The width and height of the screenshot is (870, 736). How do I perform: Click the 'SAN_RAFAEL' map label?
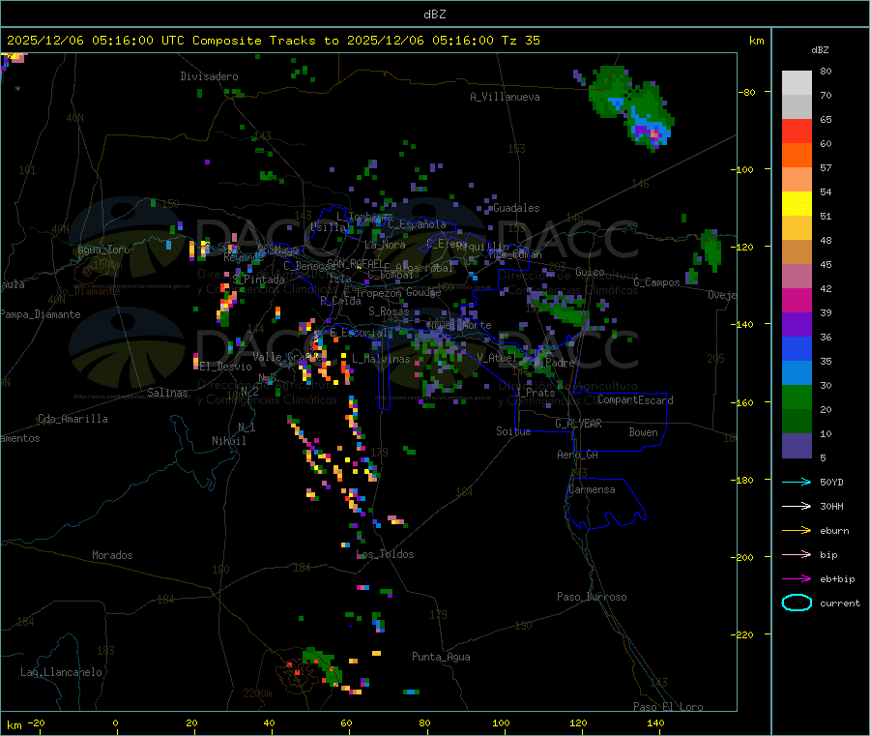(x=354, y=263)
